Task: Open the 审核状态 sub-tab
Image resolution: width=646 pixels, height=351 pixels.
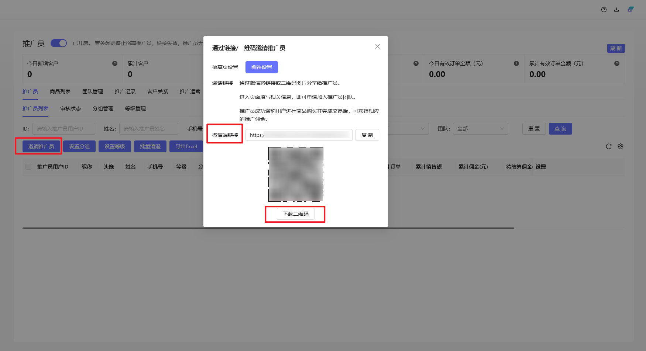Action: click(x=70, y=108)
